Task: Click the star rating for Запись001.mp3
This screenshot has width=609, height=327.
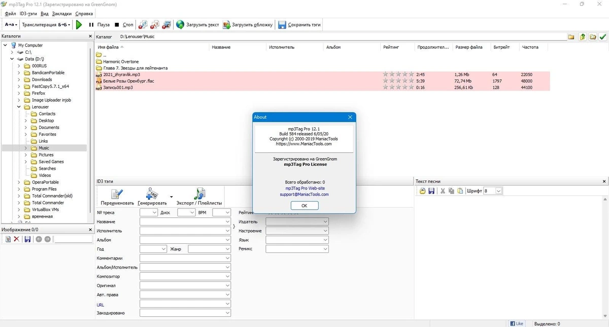Action: pos(398,87)
